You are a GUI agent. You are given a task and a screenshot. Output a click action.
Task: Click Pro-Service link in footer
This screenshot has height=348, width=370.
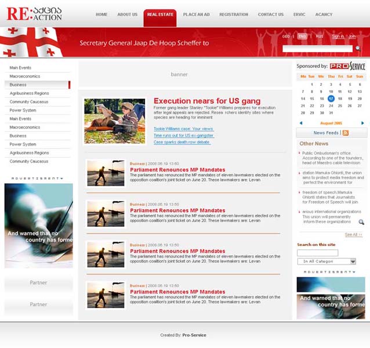click(194, 335)
